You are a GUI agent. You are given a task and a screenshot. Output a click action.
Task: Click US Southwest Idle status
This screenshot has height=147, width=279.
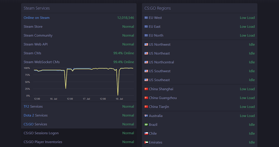pos(252,71)
